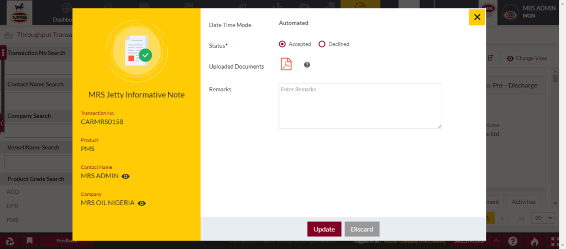Click the Discard button

pyautogui.click(x=362, y=229)
